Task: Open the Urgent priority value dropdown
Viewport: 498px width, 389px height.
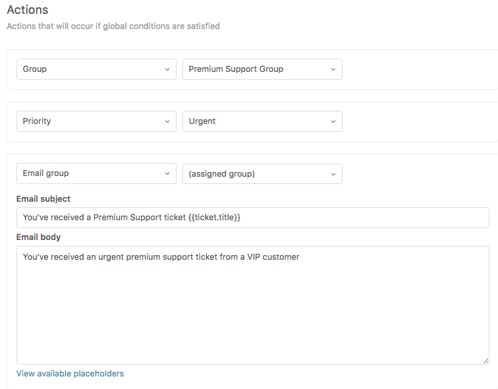Action: point(262,121)
